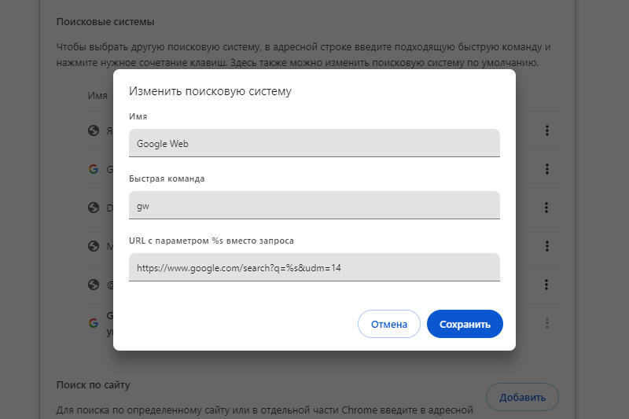629x419 pixels.
Task: Click the URL field with the google.com search address
Action: 314,267
